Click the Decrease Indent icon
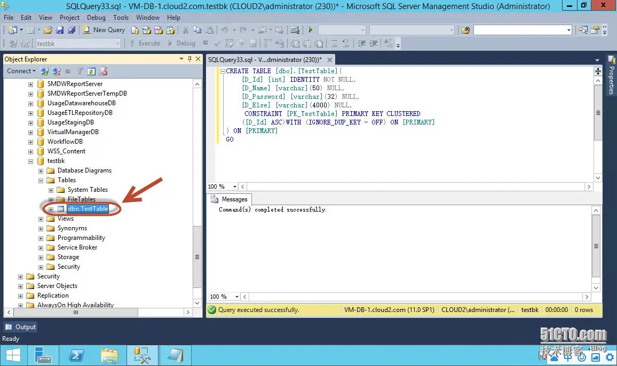This screenshot has width=617, height=366. (x=361, y=43)
